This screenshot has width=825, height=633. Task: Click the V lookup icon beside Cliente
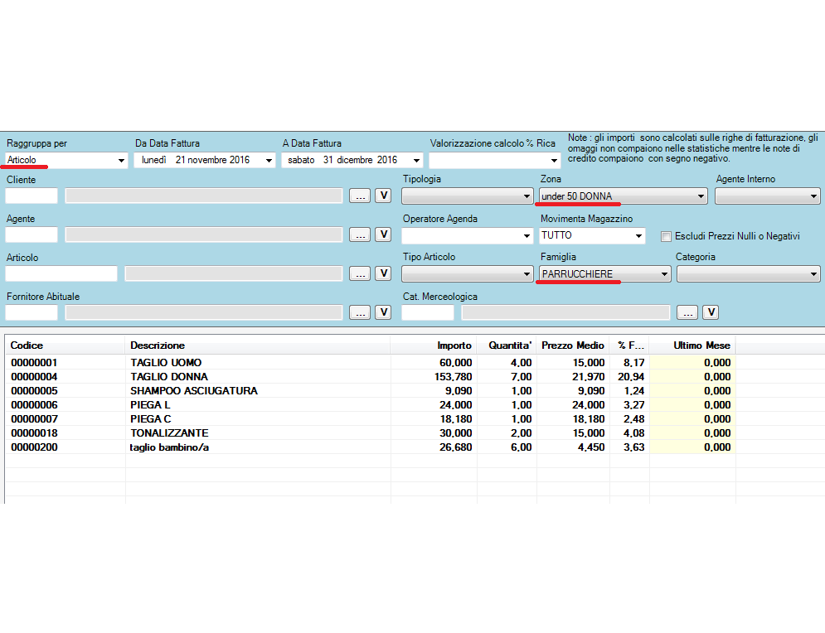382,196
